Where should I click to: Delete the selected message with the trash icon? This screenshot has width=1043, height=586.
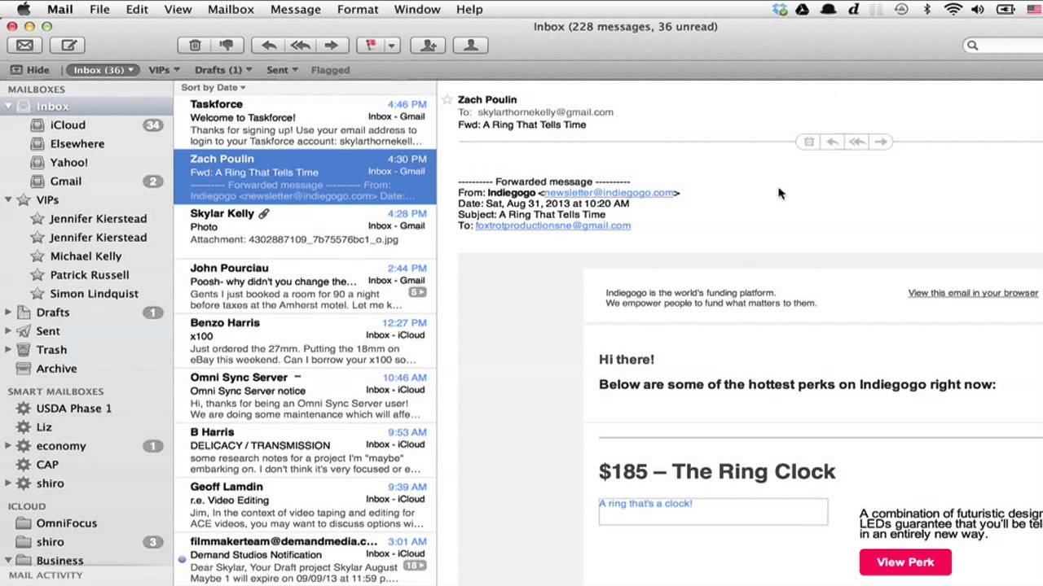195,46
